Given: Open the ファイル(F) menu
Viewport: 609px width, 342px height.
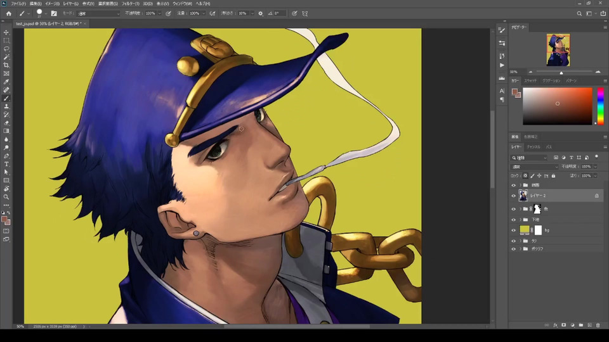Looking at the screenshot, I should [18, 4].
